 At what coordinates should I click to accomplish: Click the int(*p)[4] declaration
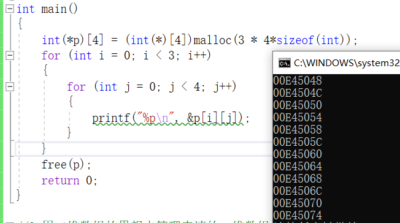73,40
